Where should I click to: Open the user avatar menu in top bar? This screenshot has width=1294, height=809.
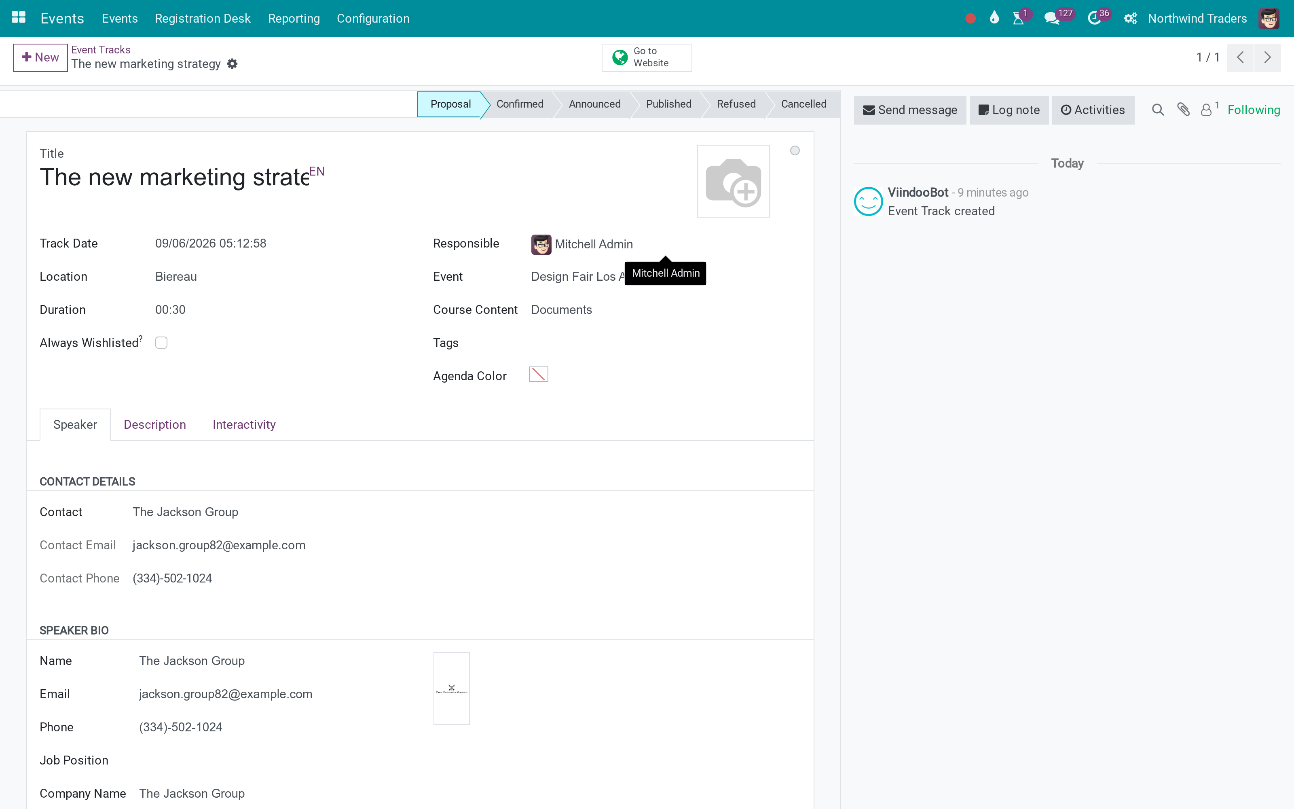click(1269, 19)
